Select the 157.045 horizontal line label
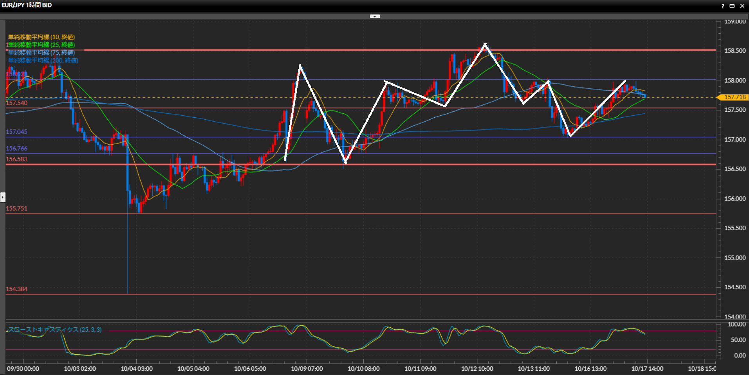 (17, 132)
